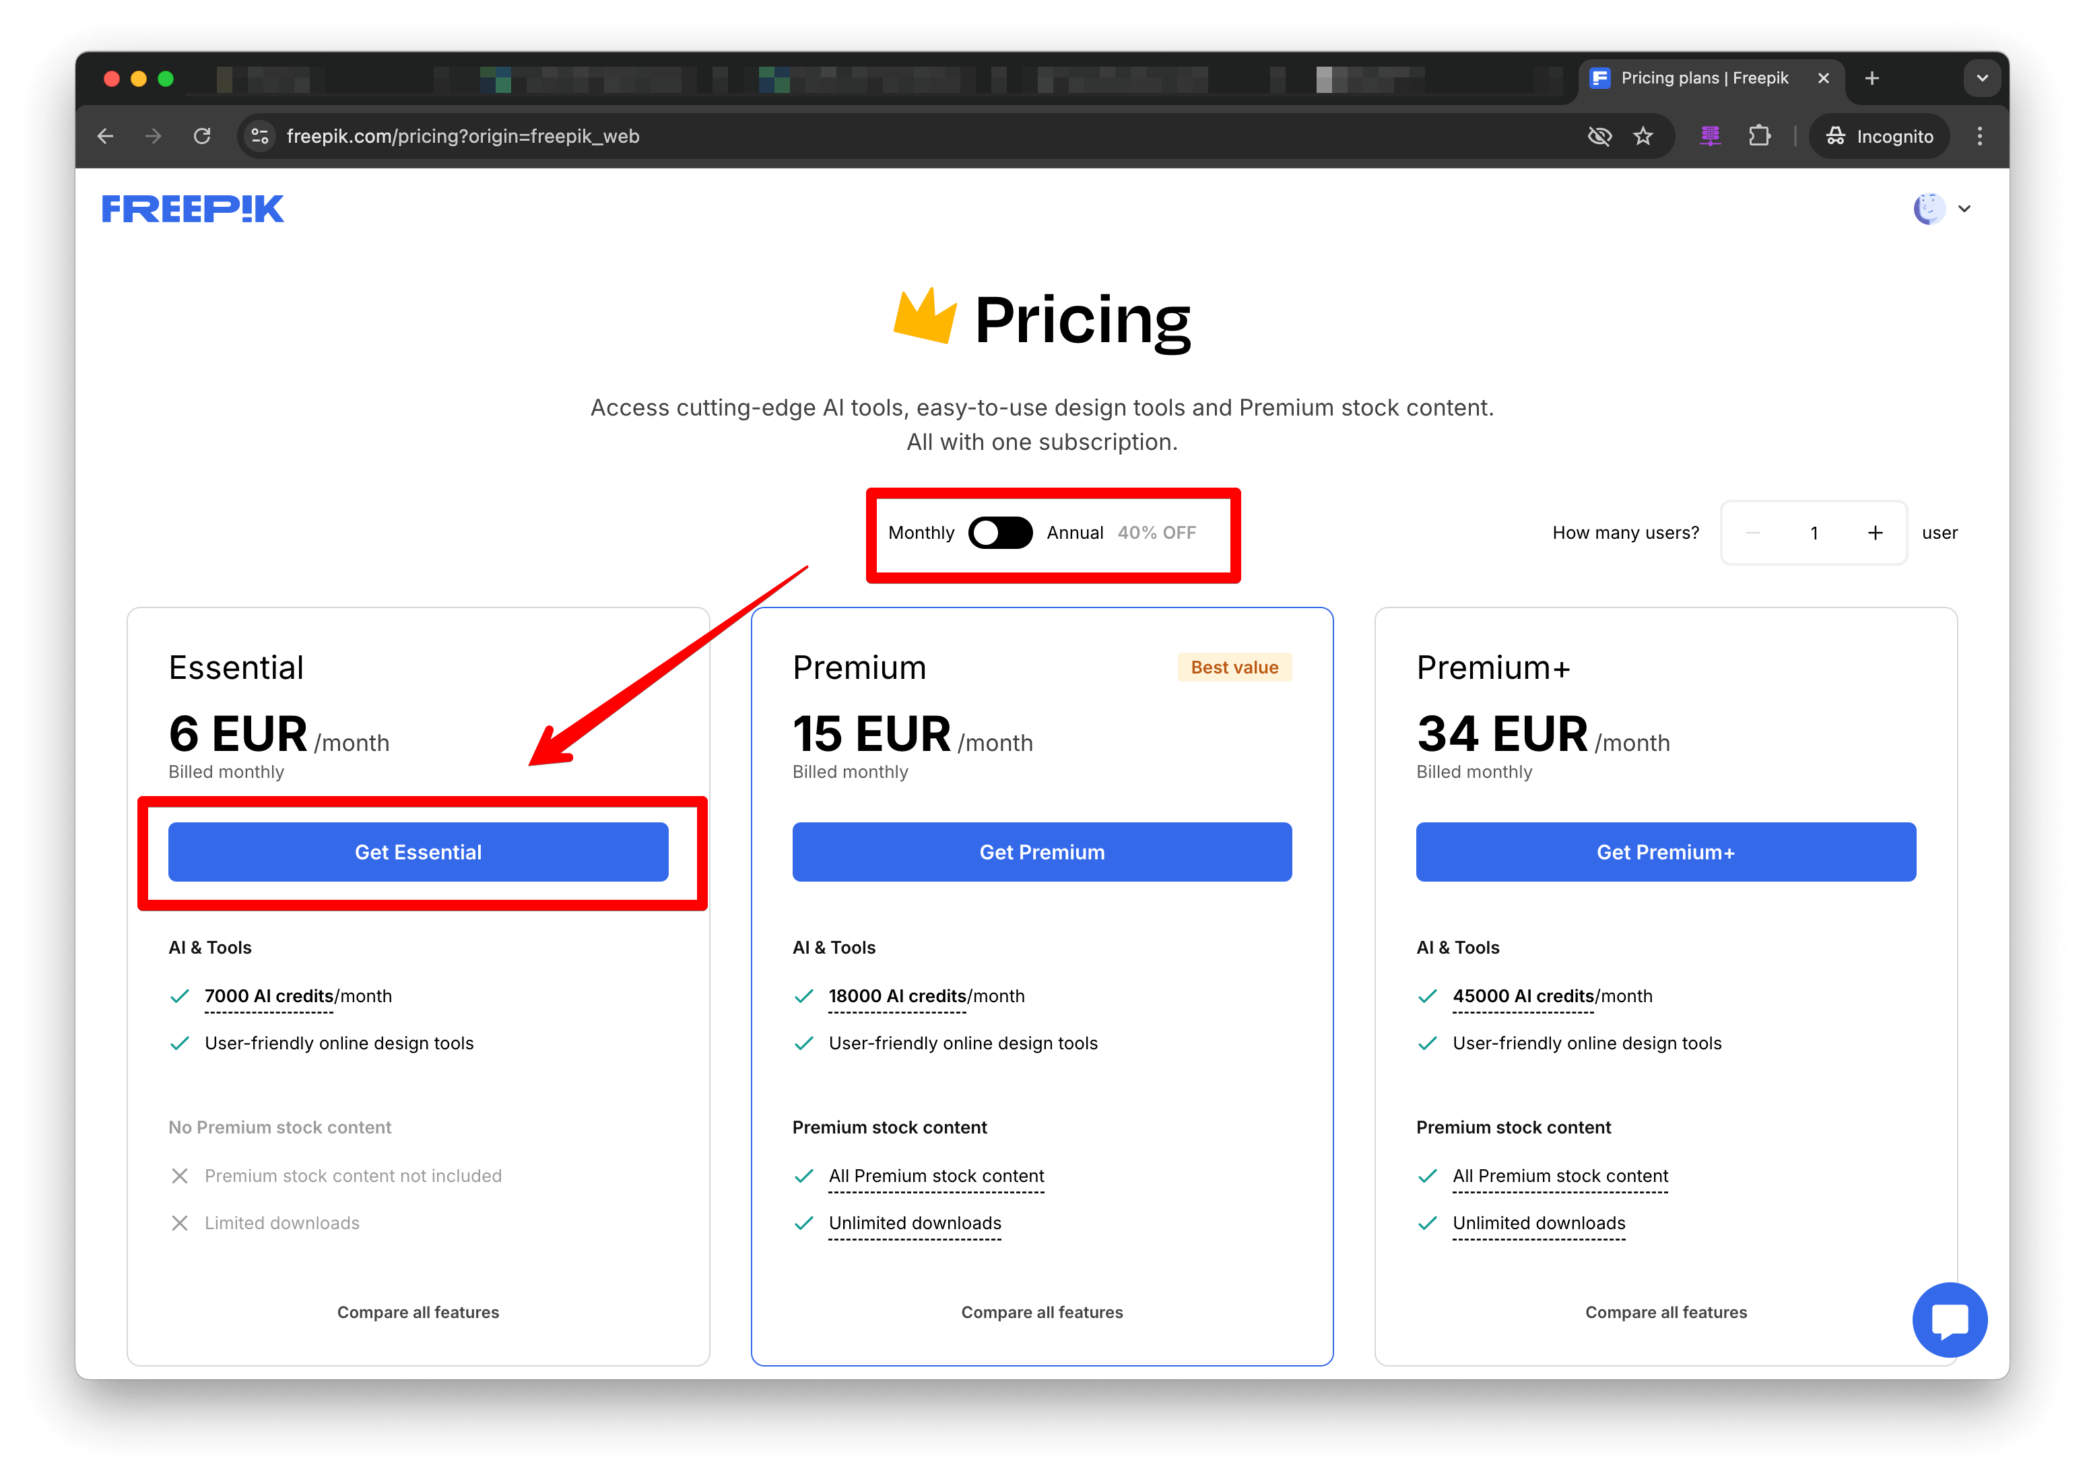
Task: Toggle Monthly to Annual billing switch
Action: click(999, 533)
